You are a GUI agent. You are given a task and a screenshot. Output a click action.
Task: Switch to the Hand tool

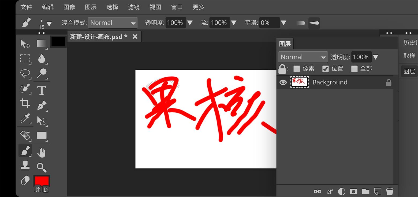coord(42,153)
